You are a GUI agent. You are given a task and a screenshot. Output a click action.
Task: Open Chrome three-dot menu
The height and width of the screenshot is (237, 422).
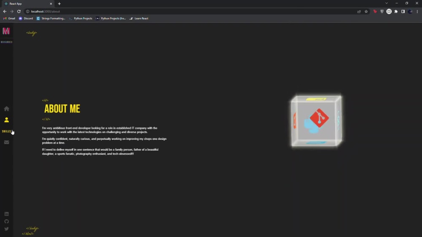(417, 11)
